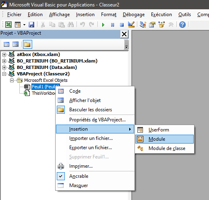This screenshot has height=200, width=209.
Task: Click the Copy icon in the toolbar
Action: 52,25
